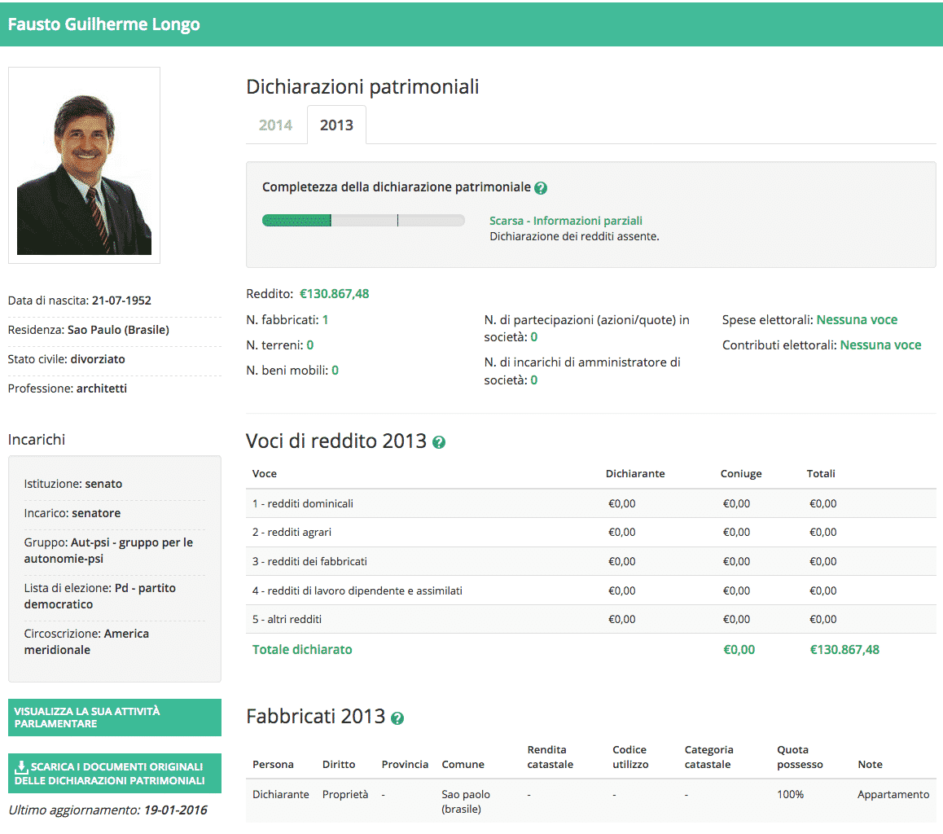
Task: Click the portrait photo of Fausto Guilherme Longo
Action: (84, 165)
